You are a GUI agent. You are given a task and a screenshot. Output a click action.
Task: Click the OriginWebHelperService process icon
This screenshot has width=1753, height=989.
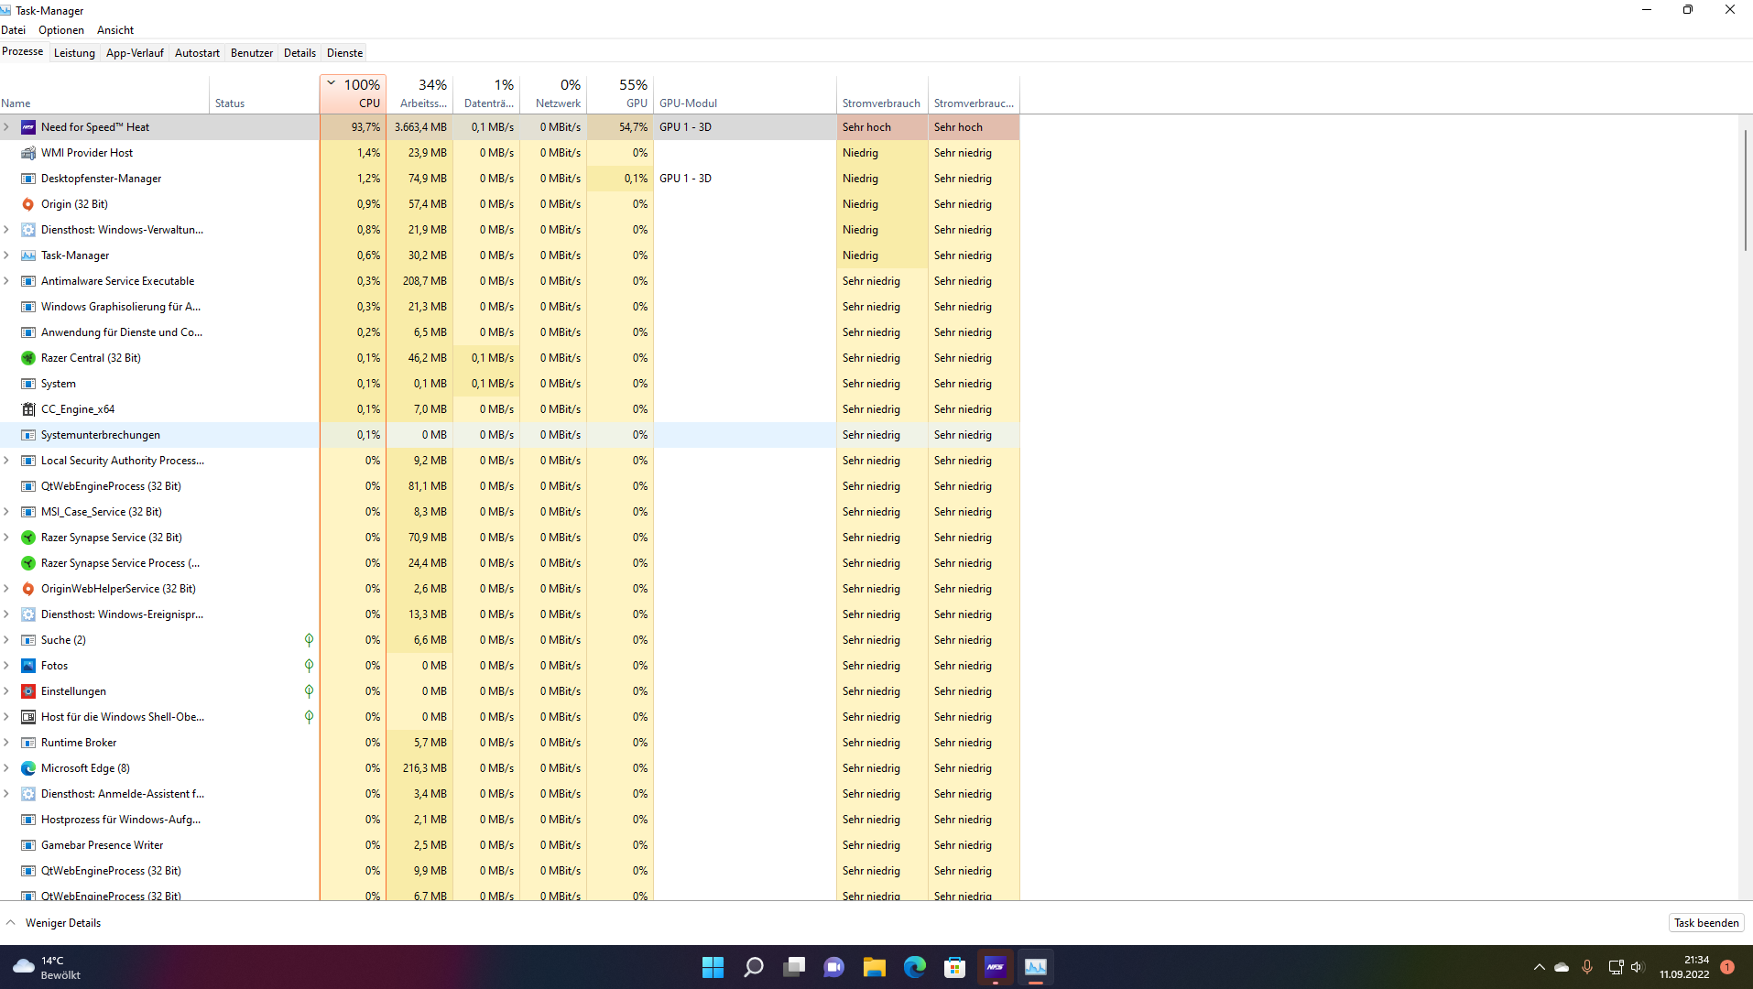(x=28, y=589)
